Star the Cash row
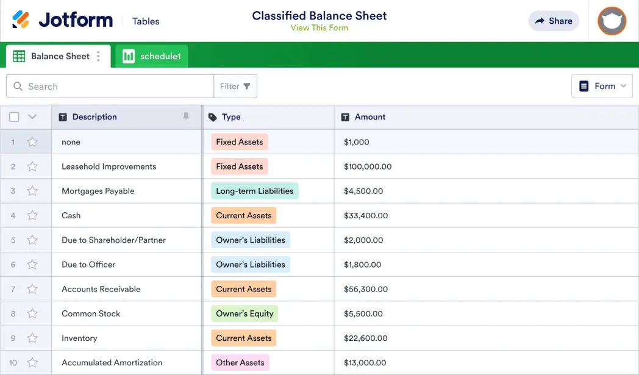 click(x=32, y=215)
